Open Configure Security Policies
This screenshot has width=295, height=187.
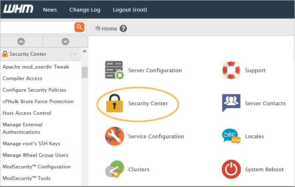pyautogui.click(x=34, y=90)
